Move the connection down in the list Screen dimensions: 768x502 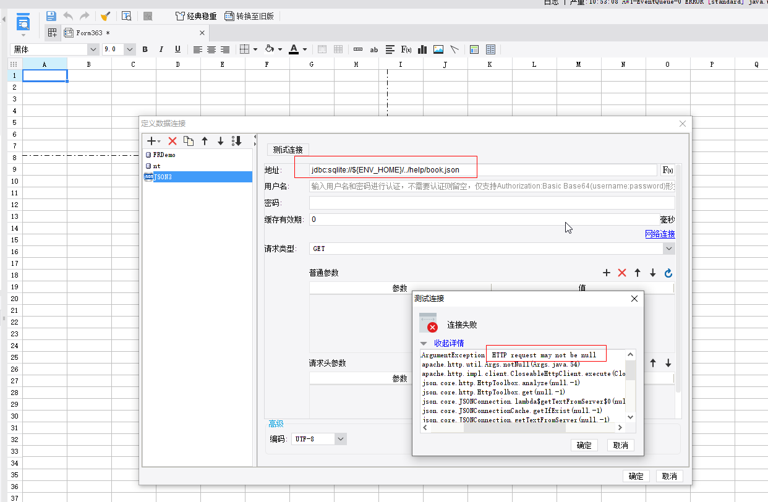pyautogui.click(x=220, y=141)
